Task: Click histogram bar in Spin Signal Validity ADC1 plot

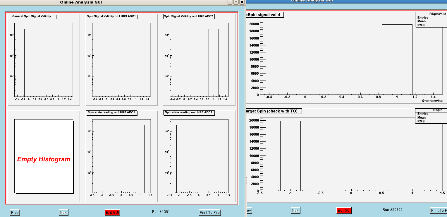Action: [x=136, y=63]
